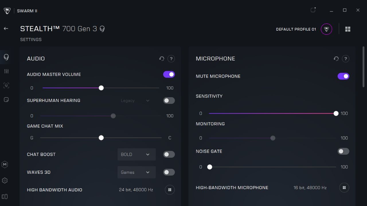367x206 pixels.
Task: Reset Audio settings to default
Action: pyautogui.click(x=162, y=59)
